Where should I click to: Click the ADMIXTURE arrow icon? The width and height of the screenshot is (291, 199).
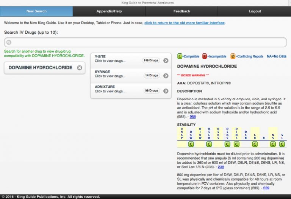pyautogui.click(x=166, y=91)
